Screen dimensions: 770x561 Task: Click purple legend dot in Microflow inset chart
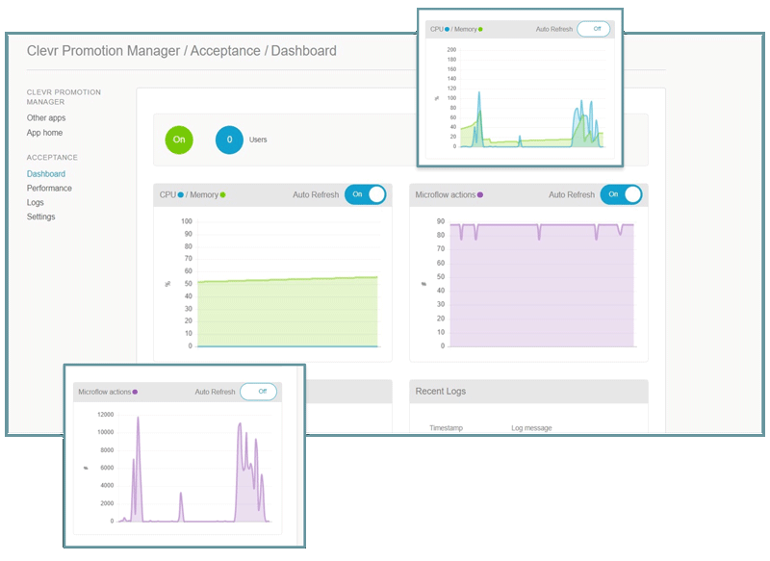(x=135, y=392)
